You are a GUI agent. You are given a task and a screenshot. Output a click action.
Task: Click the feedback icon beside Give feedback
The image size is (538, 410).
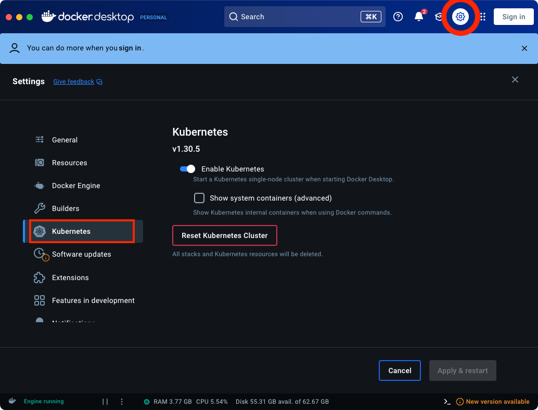tap(99, 82)
